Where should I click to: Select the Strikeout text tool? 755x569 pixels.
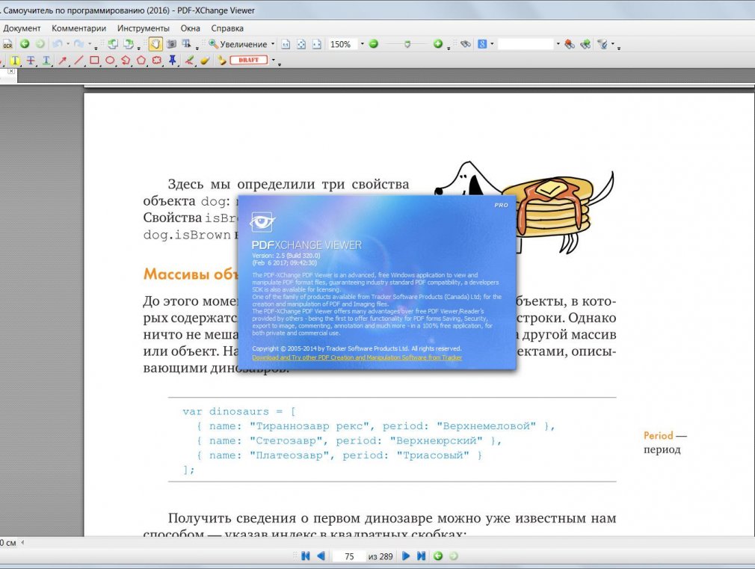coord(31,61)
